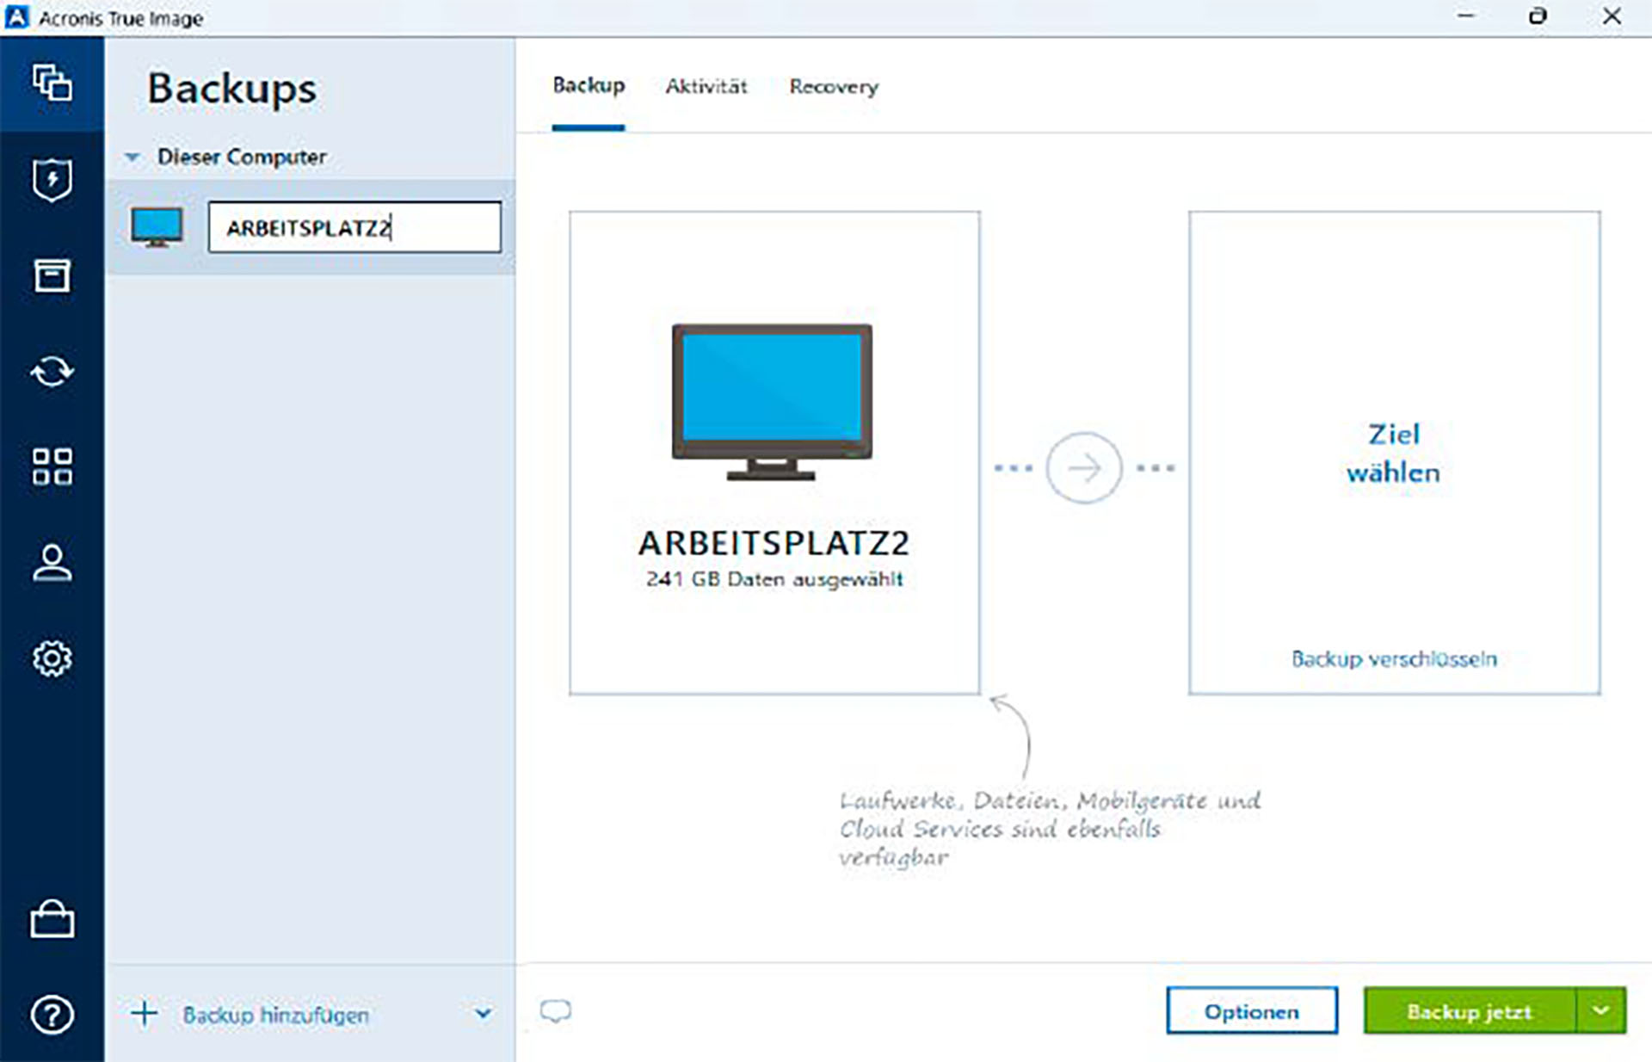This screenshot has width=1652, height=1062.
Task: Click the shop briefcase icon
Action: [52, 919]
